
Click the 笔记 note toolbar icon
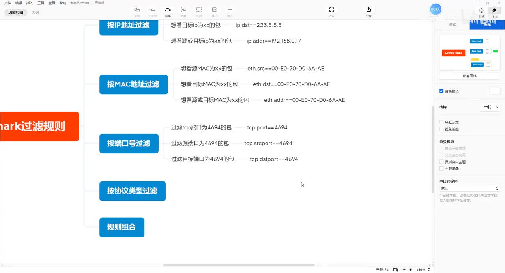[x=215, y=10]
